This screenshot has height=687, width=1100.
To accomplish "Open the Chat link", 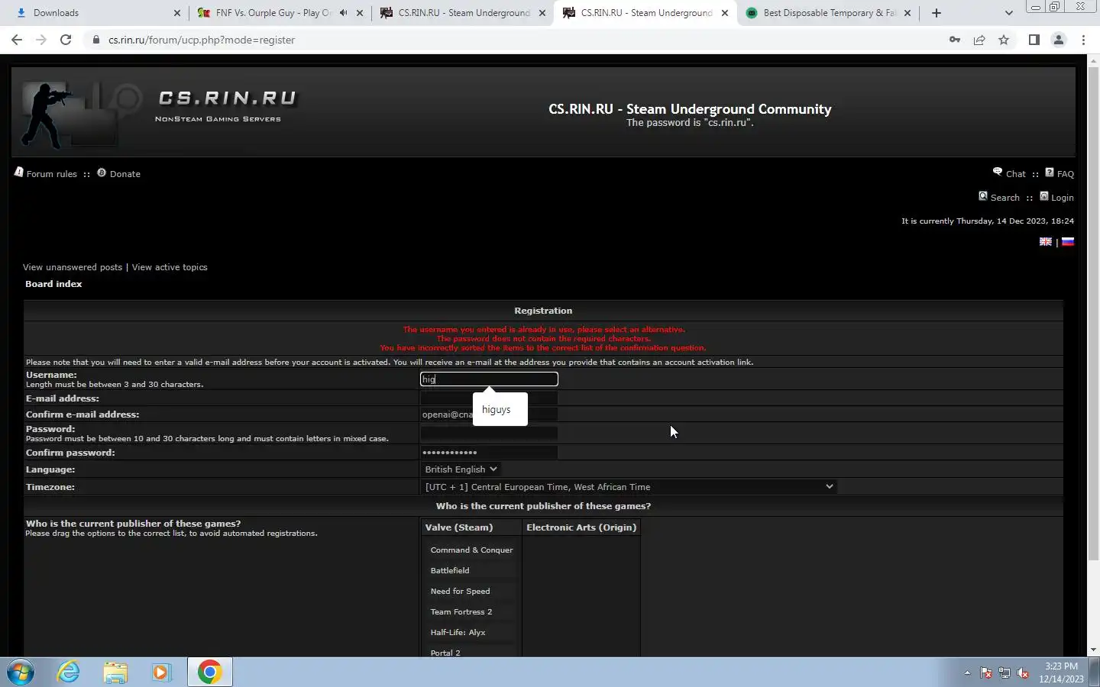I will click(x=1015, y=174).
